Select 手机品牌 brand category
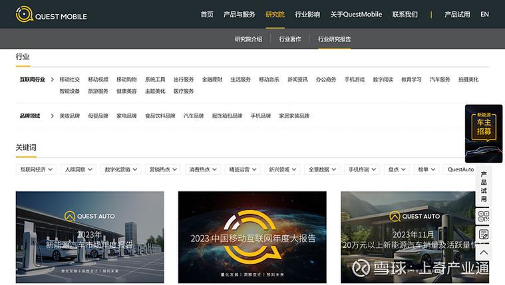Screen dimensions: 505x285 [x=261, y=116]
